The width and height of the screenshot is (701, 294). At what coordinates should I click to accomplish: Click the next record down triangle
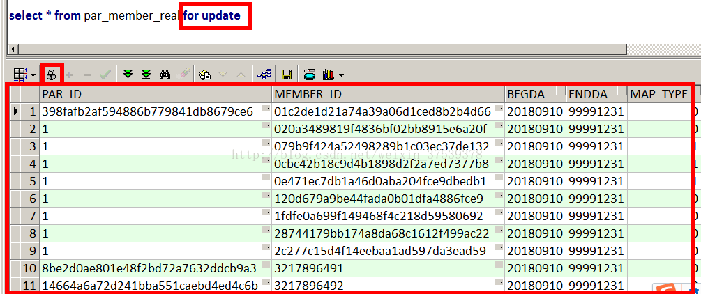223,75
